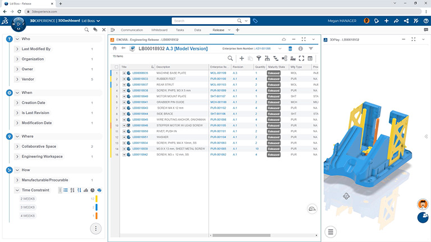Open the MOL-001109 enterprise item link
Image resolution: width=431 pixels, height=242 pixels.
coord(218,73)
